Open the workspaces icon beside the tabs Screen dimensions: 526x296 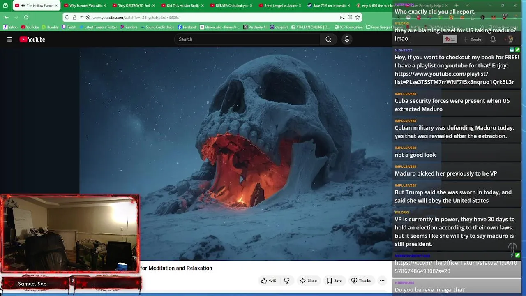[x=5, y=5]
